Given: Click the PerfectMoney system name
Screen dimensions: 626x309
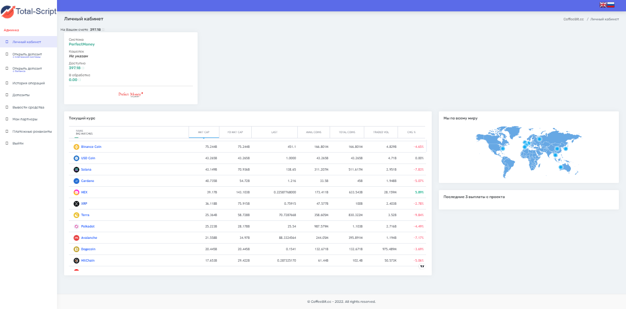Looking at the screenshot, I should click(x=82, y=44).
